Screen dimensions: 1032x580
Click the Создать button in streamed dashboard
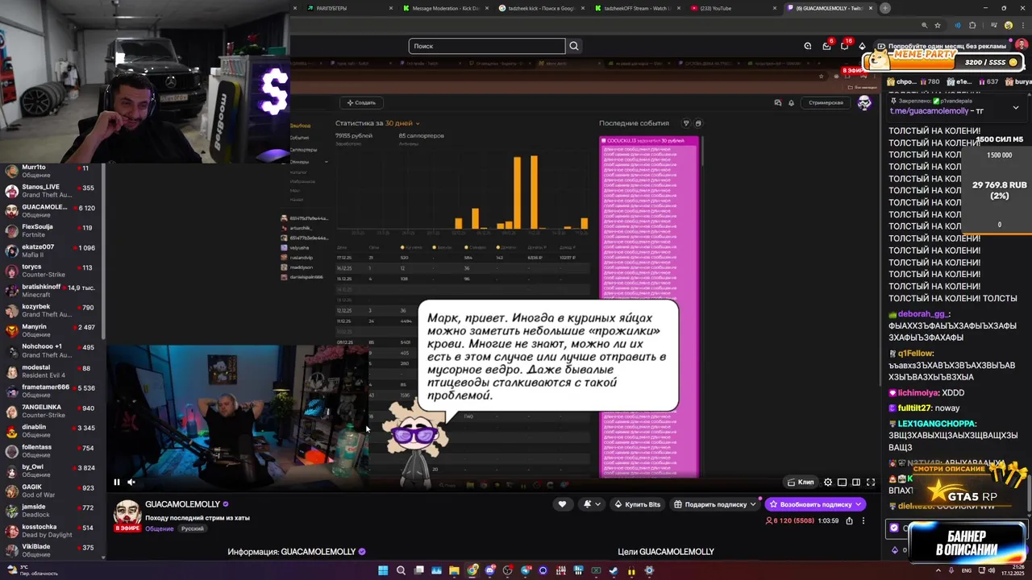coord(361,102)
